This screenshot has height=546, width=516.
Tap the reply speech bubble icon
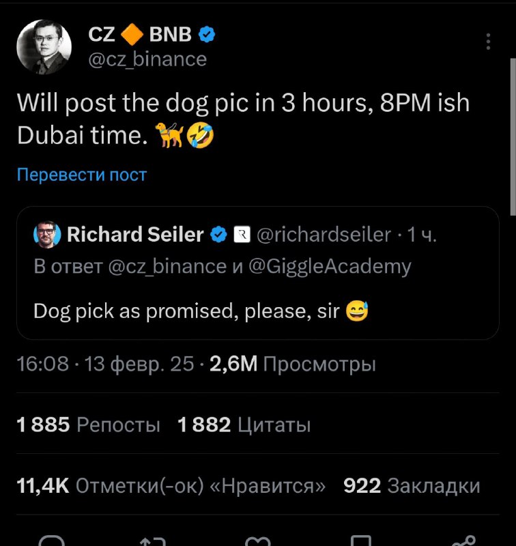pos(52,541)
